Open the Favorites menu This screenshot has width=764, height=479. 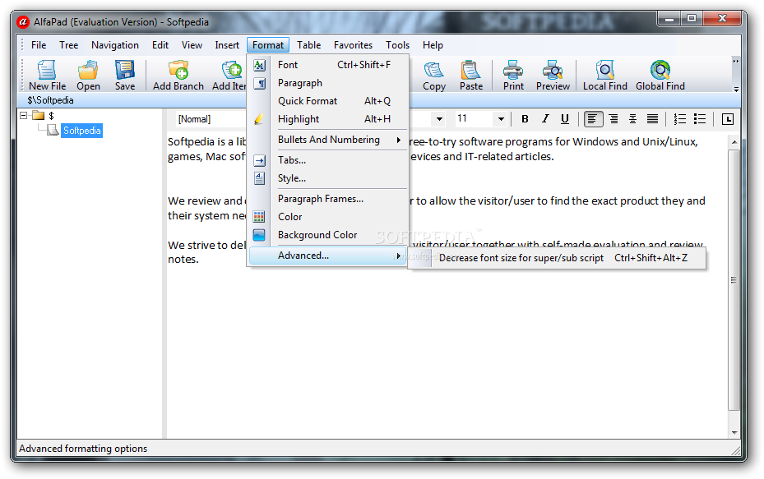click(354, 45)
